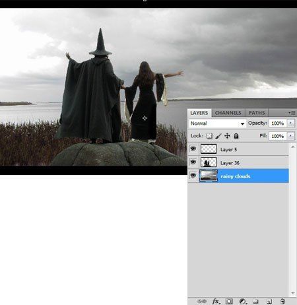
Task: Lock transparent pixels
Action: point(209,136)
